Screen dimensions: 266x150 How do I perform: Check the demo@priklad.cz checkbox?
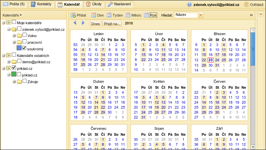point(19,61)
